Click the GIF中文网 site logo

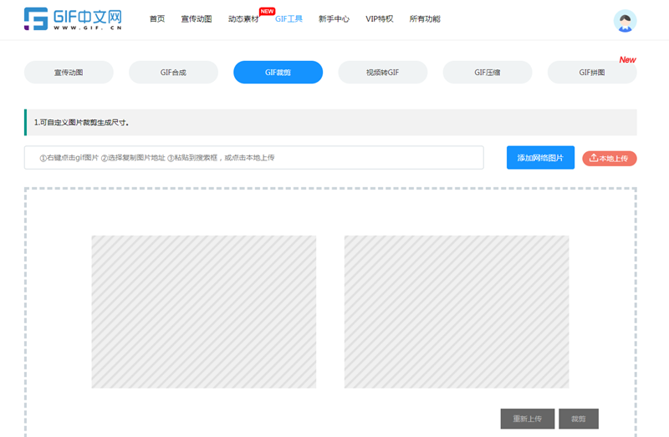pyautogui.click(x=73, y=19)
